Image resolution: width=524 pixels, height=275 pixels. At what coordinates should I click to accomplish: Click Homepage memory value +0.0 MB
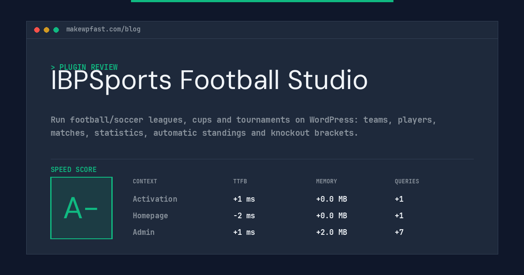(x=331, y=216)
